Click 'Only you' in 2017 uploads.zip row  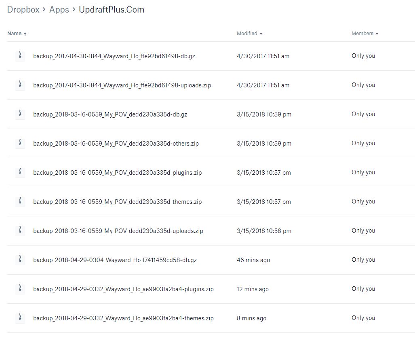(363, 85)
